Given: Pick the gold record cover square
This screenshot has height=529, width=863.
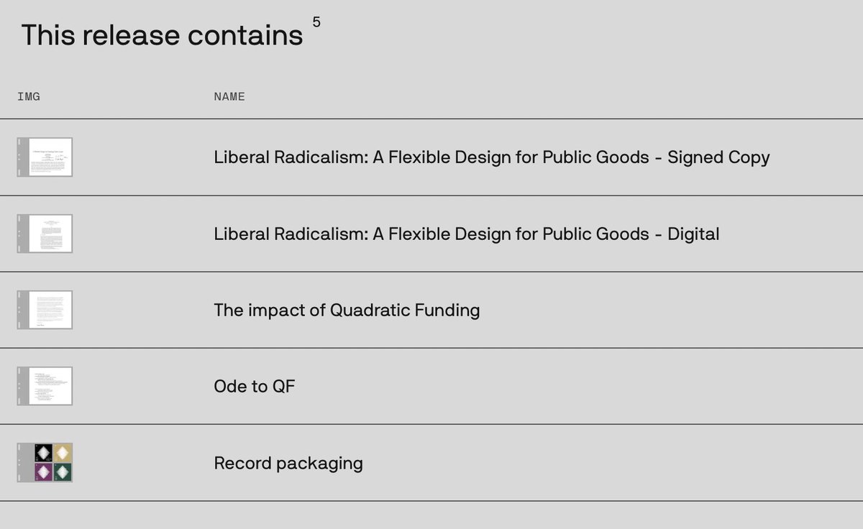Looking at the screenshot, I should [x=63, y=453].
